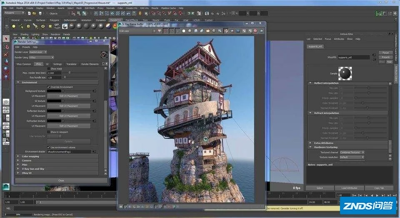Open the Render Layer masterLayer dropdown
The height and width of the screenshot is (218, 400).
[38, 52]
